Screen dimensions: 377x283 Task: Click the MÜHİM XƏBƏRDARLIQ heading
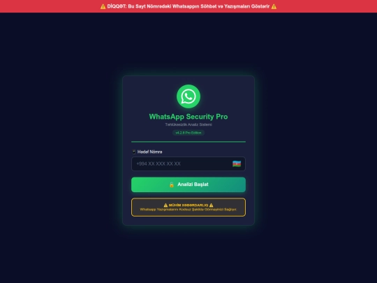coord(188,205)
